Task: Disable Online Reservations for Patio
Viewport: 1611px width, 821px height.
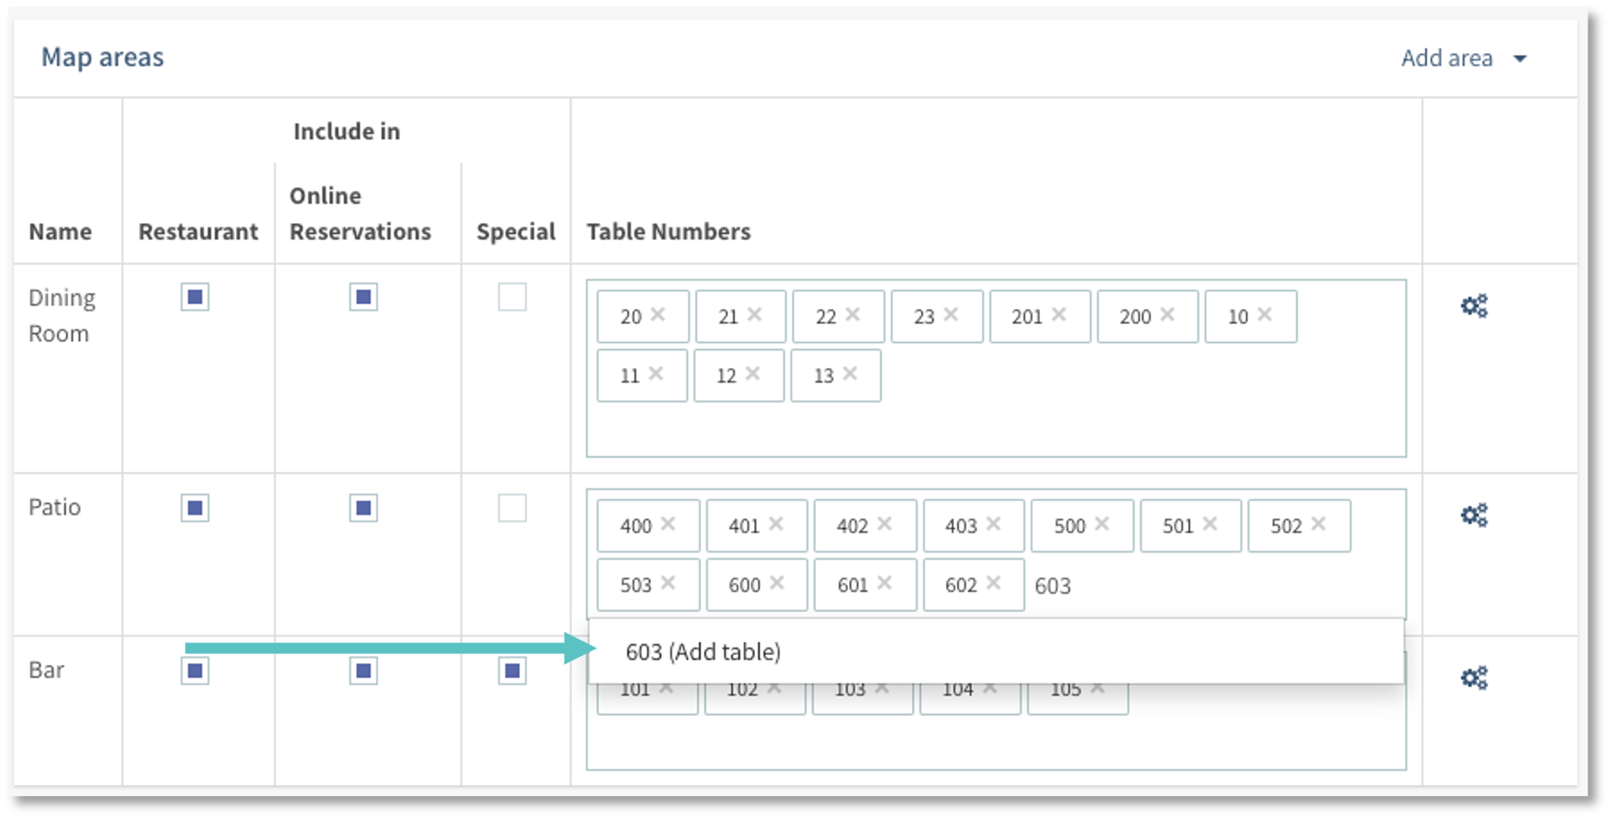Action: [363, 508]
